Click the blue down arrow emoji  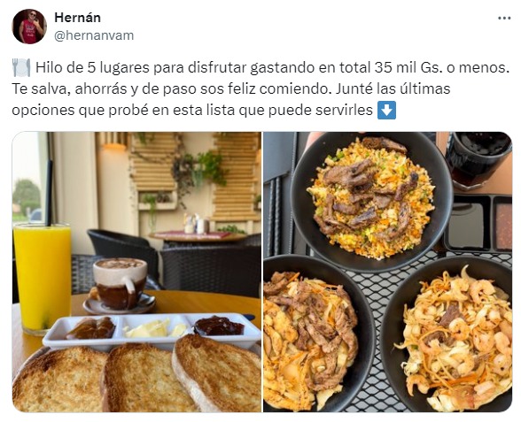(386, 110)
